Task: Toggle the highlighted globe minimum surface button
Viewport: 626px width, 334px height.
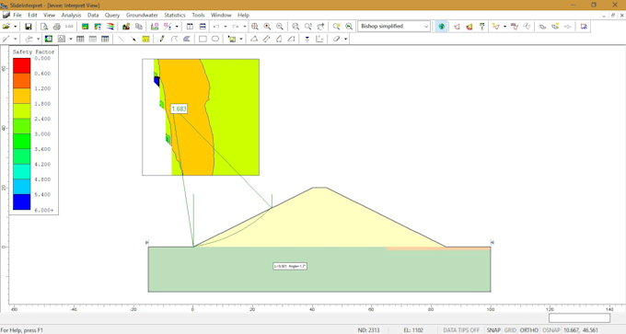Action: click(x=441, y=27)
